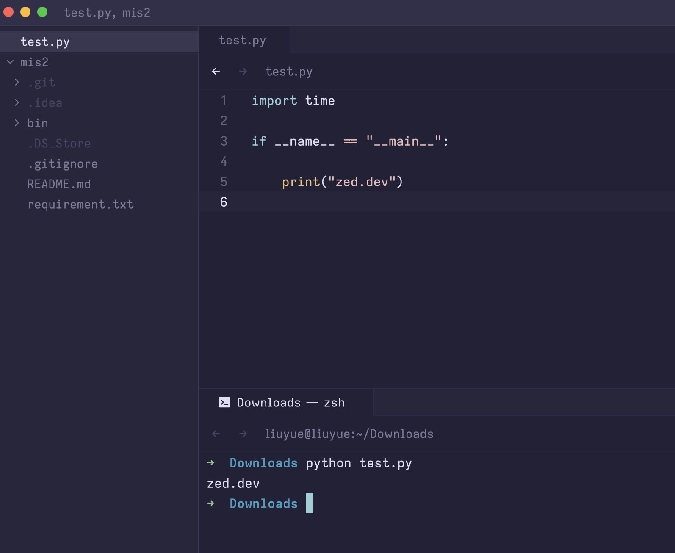Select the Downloads — zsh terminal tab

[290, 402]
